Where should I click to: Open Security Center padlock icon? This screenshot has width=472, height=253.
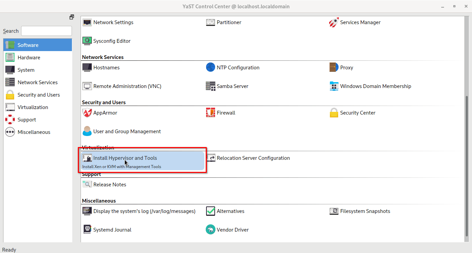click(x=334, y=113)
